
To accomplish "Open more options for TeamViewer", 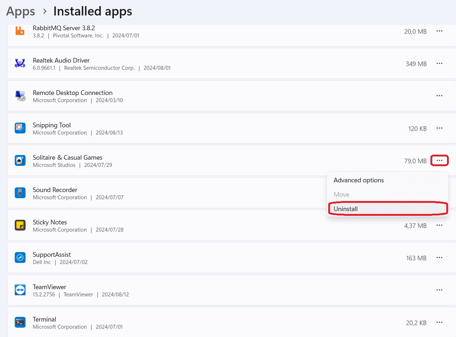I will 439,290.
